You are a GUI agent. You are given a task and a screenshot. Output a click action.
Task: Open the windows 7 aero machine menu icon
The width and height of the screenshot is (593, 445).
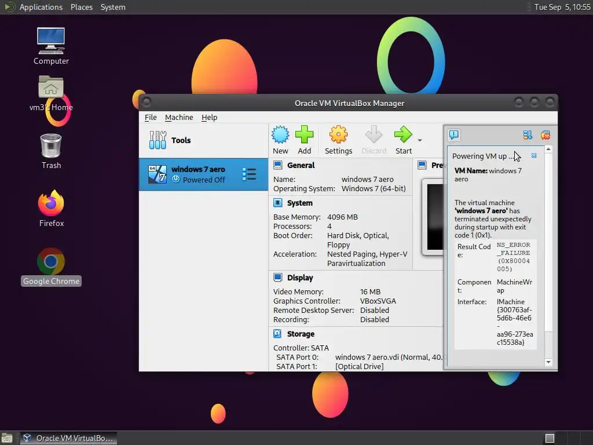click(x=249, y=174)
